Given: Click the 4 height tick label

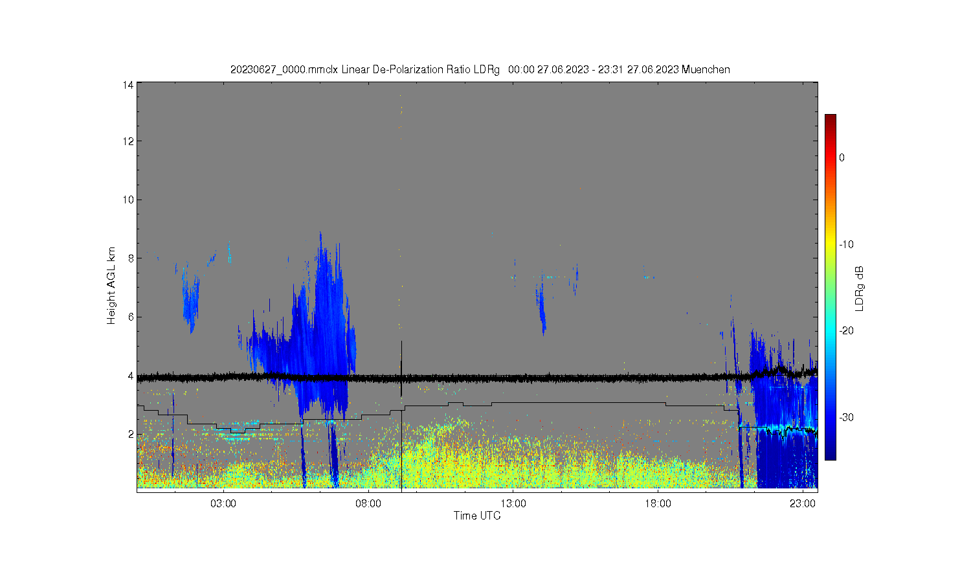Looking at the screenshot, I should point(131,376).
